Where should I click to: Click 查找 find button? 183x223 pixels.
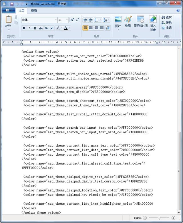tap(166, 17)
